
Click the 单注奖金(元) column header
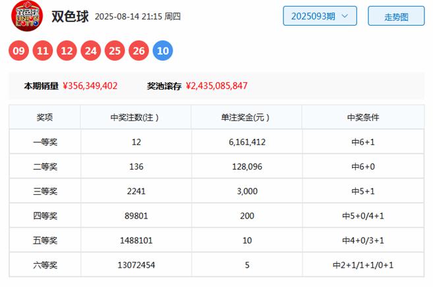pos(246,117)
